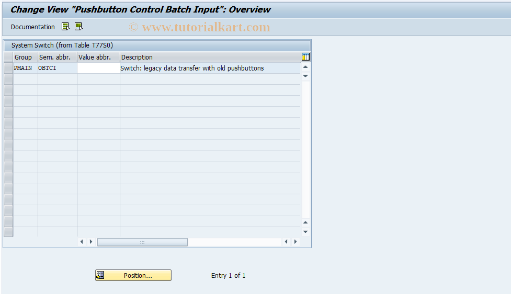The width and height of the screenshot is (511, 294).
Task: Click the page down arrow at bottom of vertical scrollbar
Action: (305, 232)
